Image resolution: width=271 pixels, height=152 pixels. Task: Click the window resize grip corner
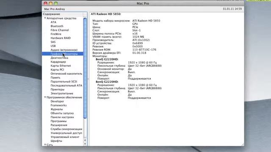[x=242, y=144]
